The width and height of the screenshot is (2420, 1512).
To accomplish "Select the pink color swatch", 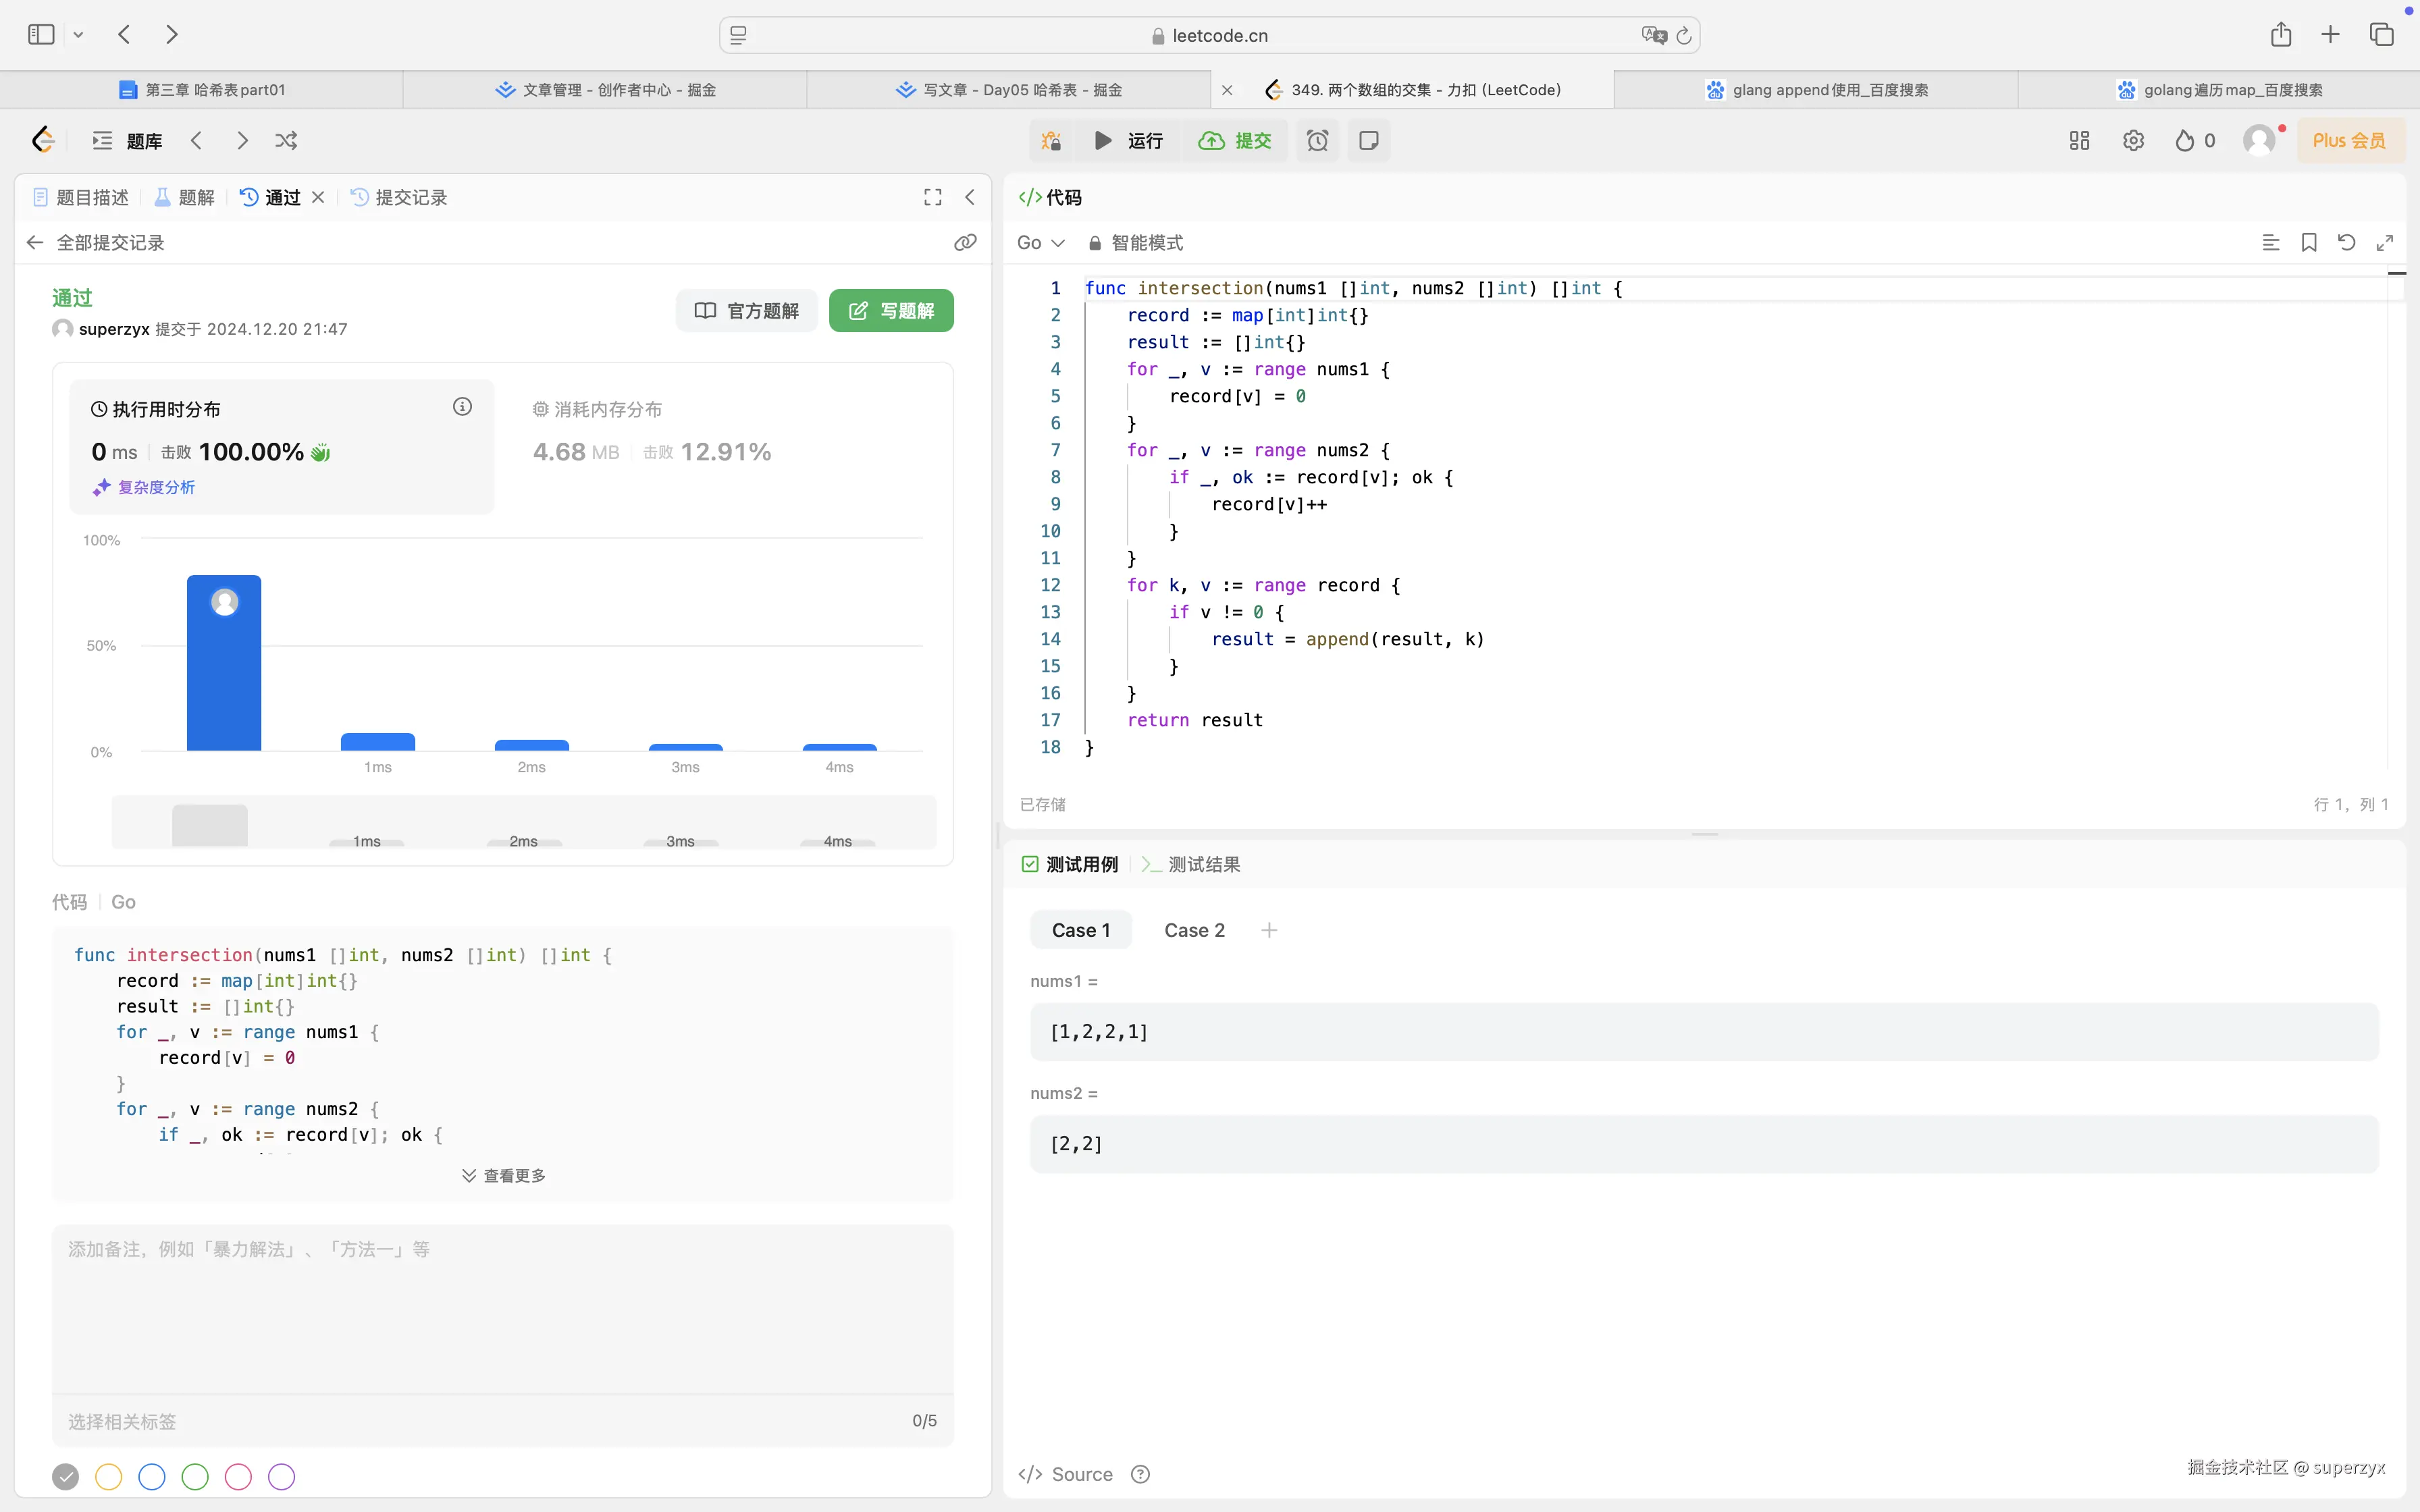I will coord(238,1477).
